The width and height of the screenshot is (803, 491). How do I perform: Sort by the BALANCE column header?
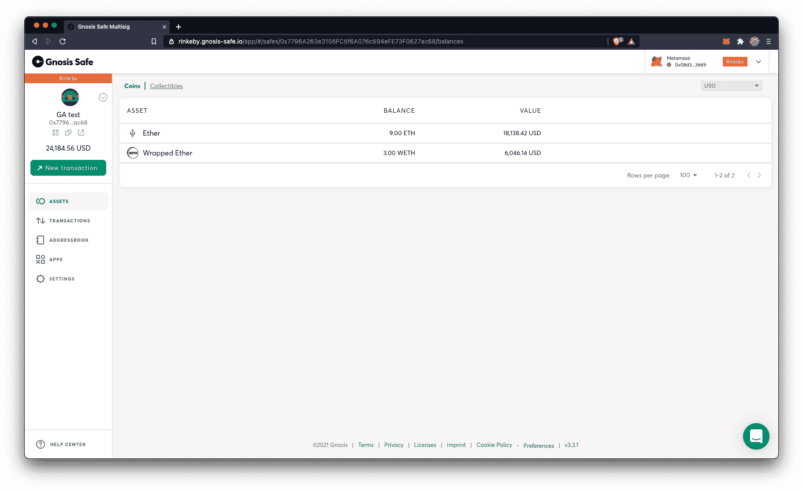coord(399,111)
